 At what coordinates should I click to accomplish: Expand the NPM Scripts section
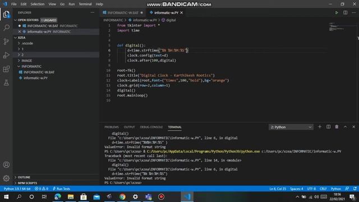(27, 183)
